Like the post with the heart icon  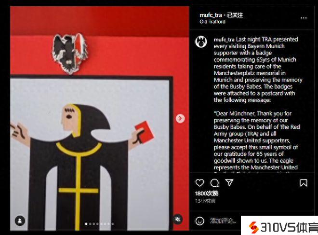click(x=200, y=183)
